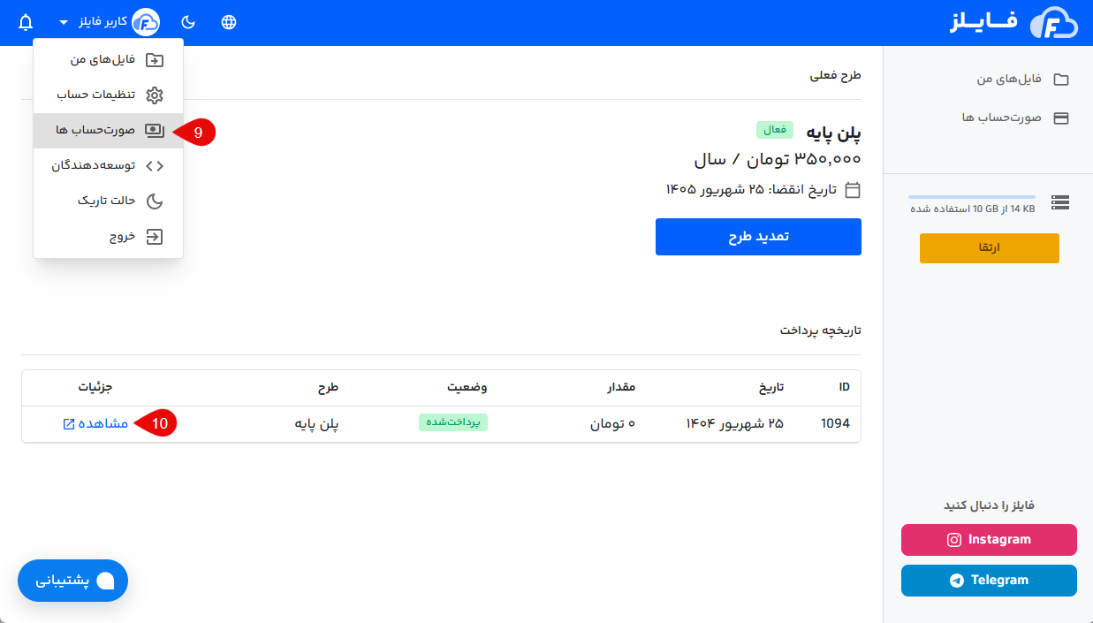The image size is (1093, 623).
Task: Click the user avatar in the top bar
Action: coord(144,21)
